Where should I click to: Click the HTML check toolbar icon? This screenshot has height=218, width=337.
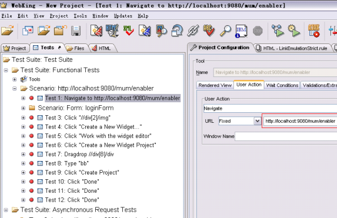pyautogui.click(x=112, y=31)
